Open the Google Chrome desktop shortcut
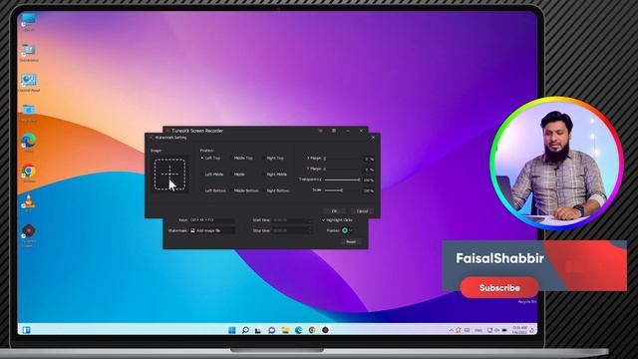The height and width of the screenshot is (359, 638). click(x=29, y=172)
